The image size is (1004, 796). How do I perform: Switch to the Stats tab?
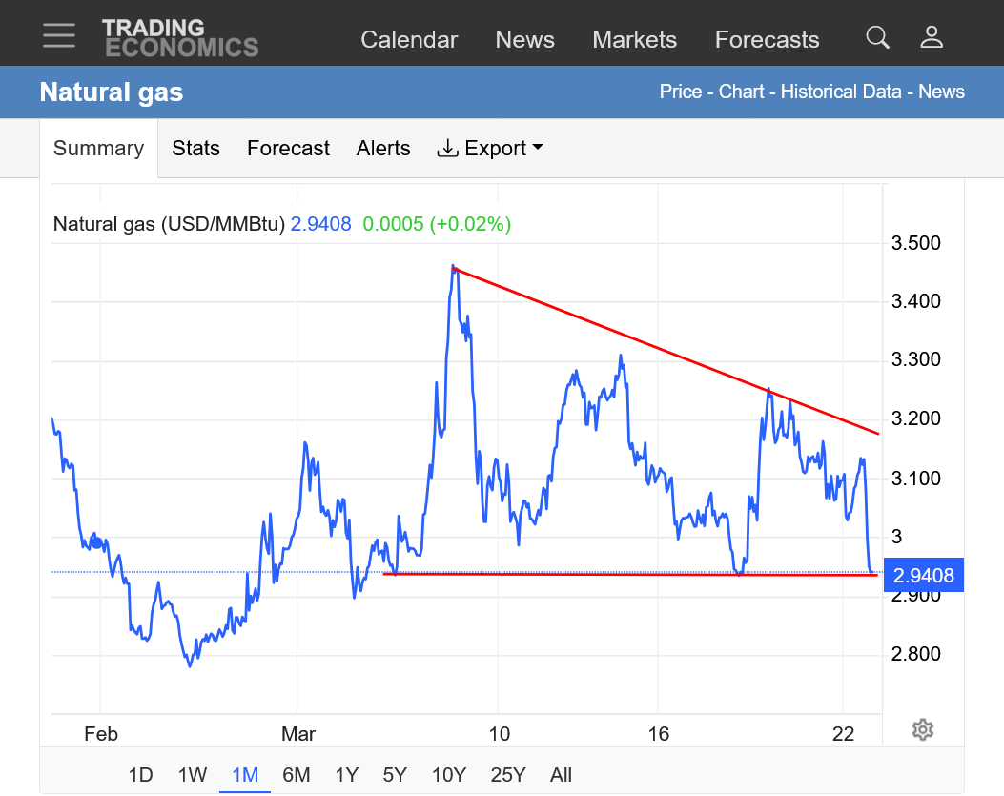[x=195, y=149]
